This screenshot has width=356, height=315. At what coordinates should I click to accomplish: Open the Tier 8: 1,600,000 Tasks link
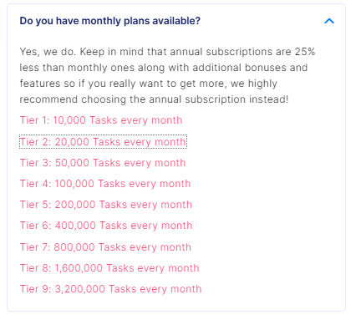(x=109, y=268)
